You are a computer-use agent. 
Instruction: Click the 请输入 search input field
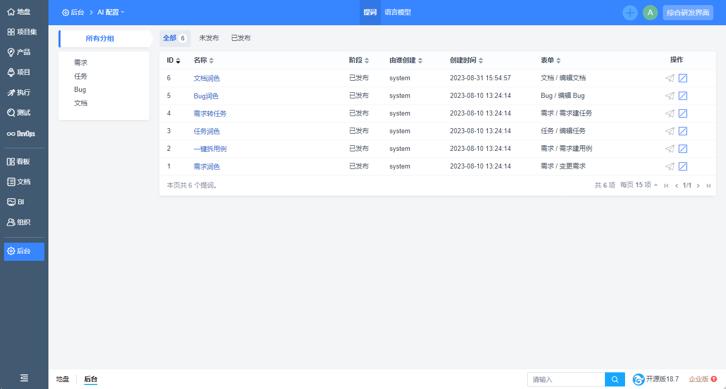pos(566,379)
